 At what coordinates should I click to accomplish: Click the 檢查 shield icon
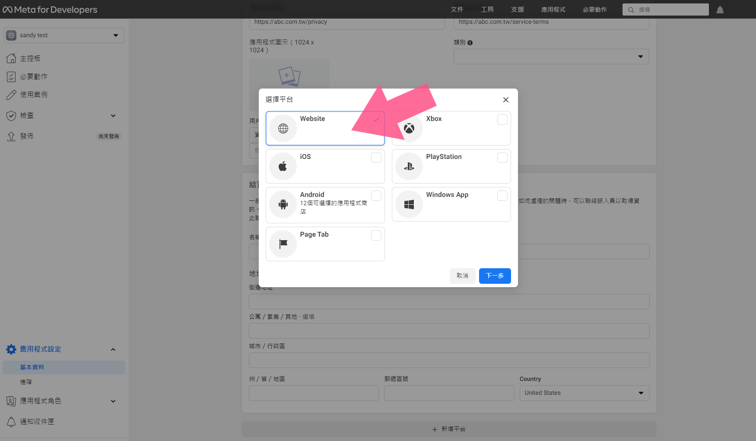pos(11,115)
